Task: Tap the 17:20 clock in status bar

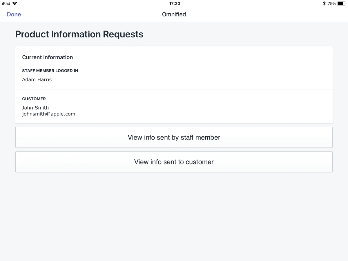Action: click(174, 3)
